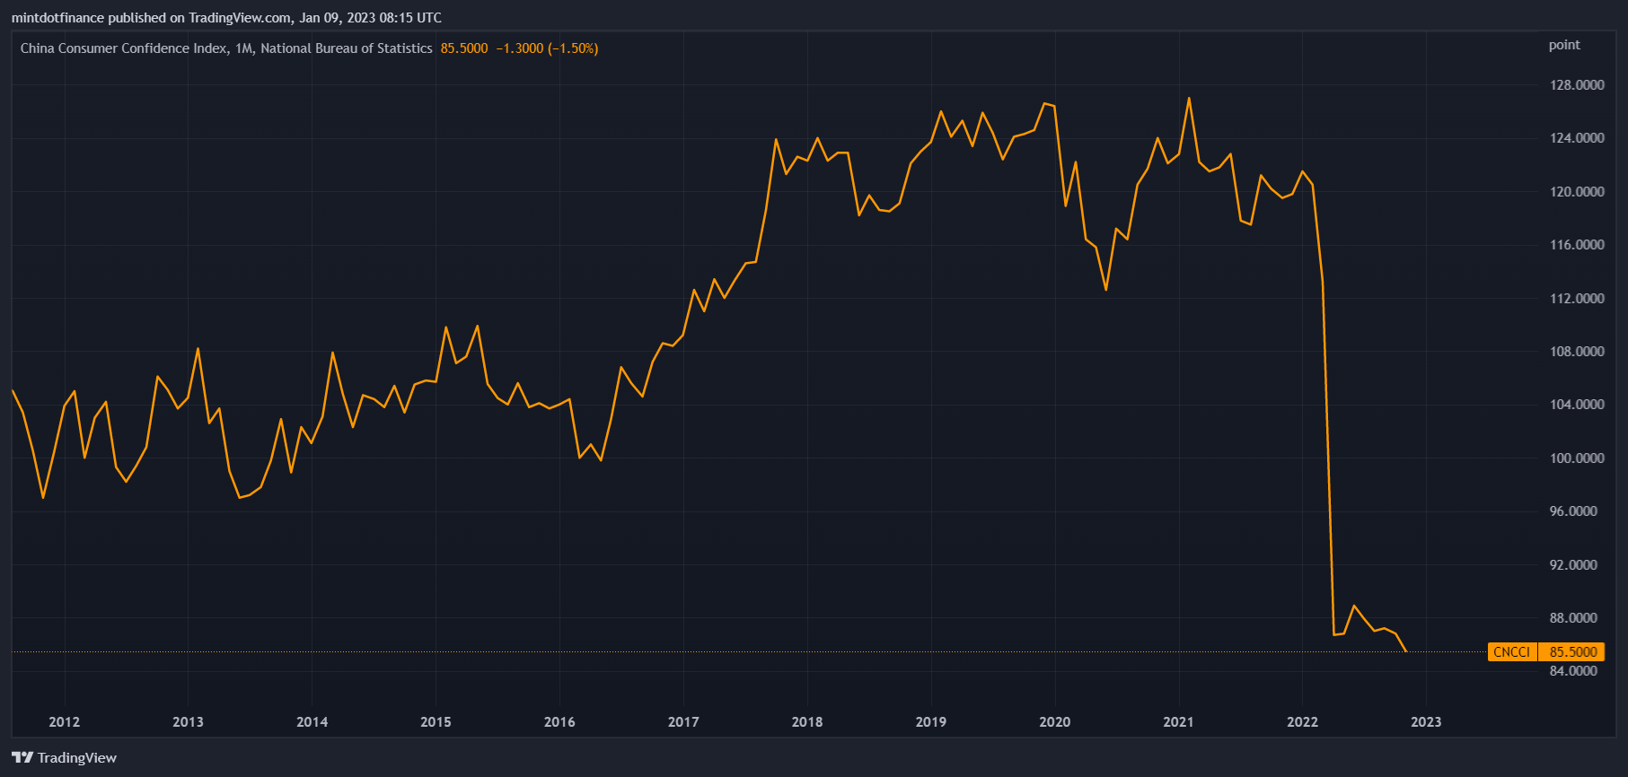Click the 112.0000 price axis label
The height and width of the screenshot is (777, 1628).
[1577, 299]
